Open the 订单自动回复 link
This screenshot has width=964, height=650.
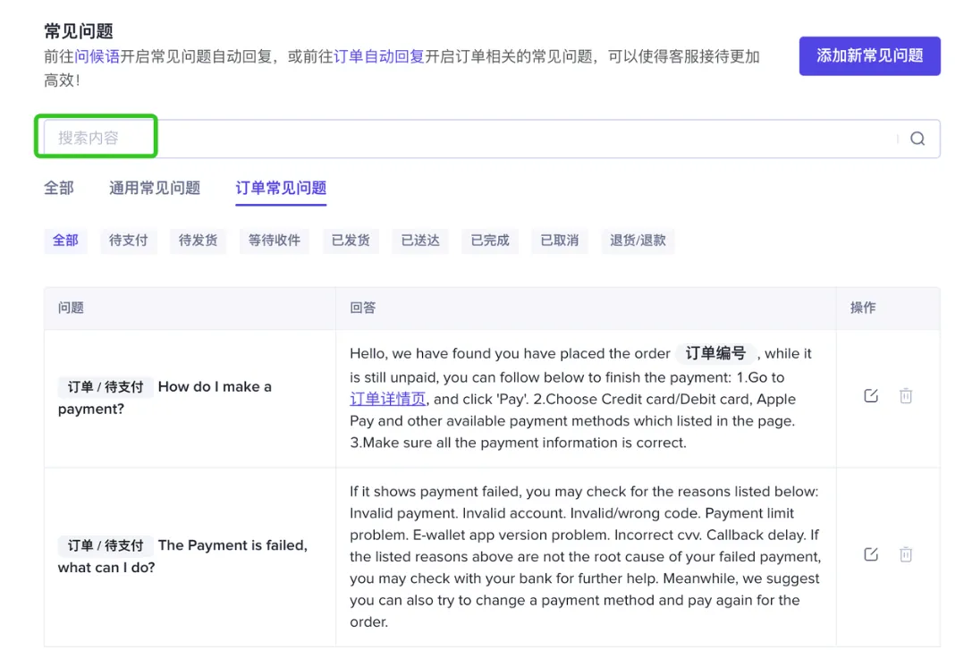pyautogui.click(x=379, y=56)
